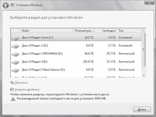Click drive icon for Partition 2 (G:)

point(15,46)
